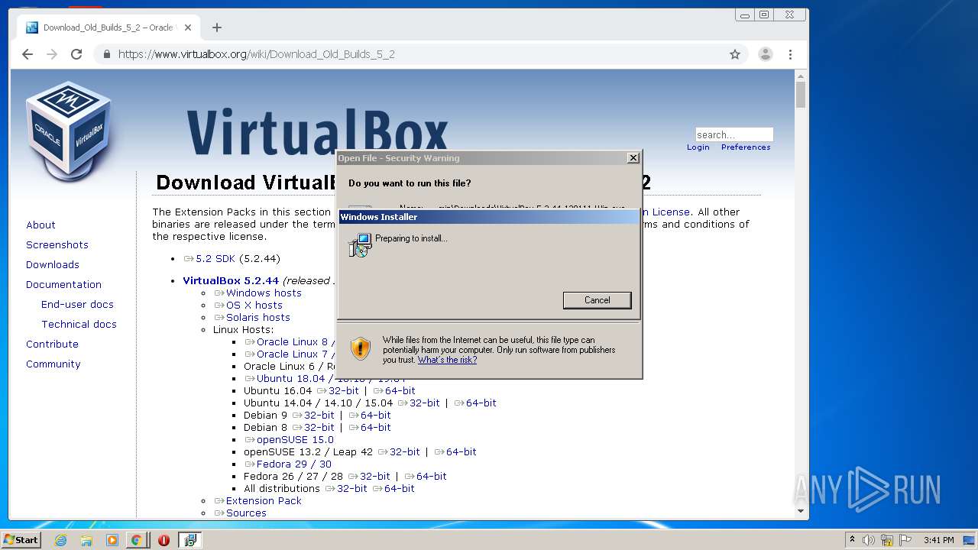Click openSUSE 13.2 / Leap 42 64-bit link

[x=455, y=451]
